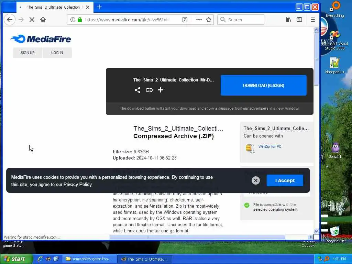Click the share icon under file name
The width and height of the screenshot is (352, 264).
(137, 90)
